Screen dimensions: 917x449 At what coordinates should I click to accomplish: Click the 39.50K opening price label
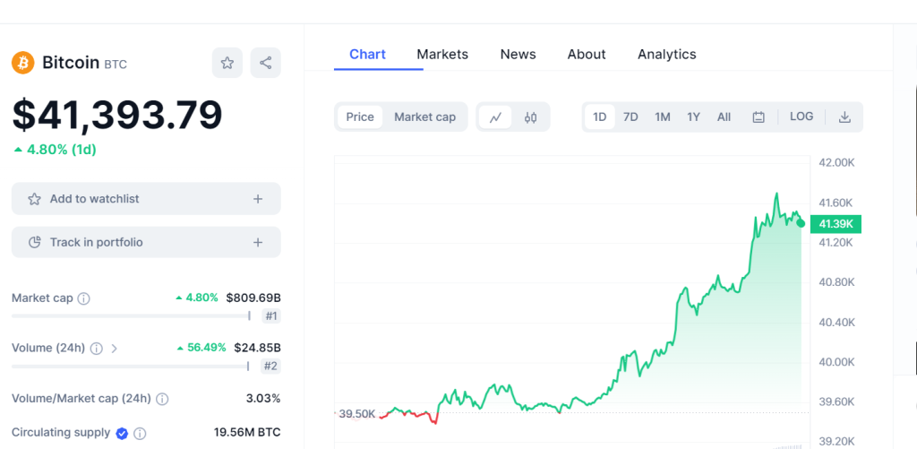click(356, 414)
